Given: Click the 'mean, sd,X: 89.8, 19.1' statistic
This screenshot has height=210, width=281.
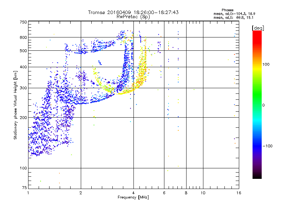Looking at the screenshot, I should tap(233, 18).
